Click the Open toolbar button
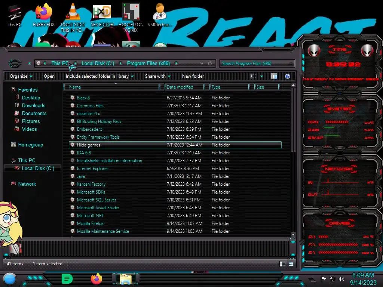This screenshot has width=383, height=287. click(x=49, y=76)
